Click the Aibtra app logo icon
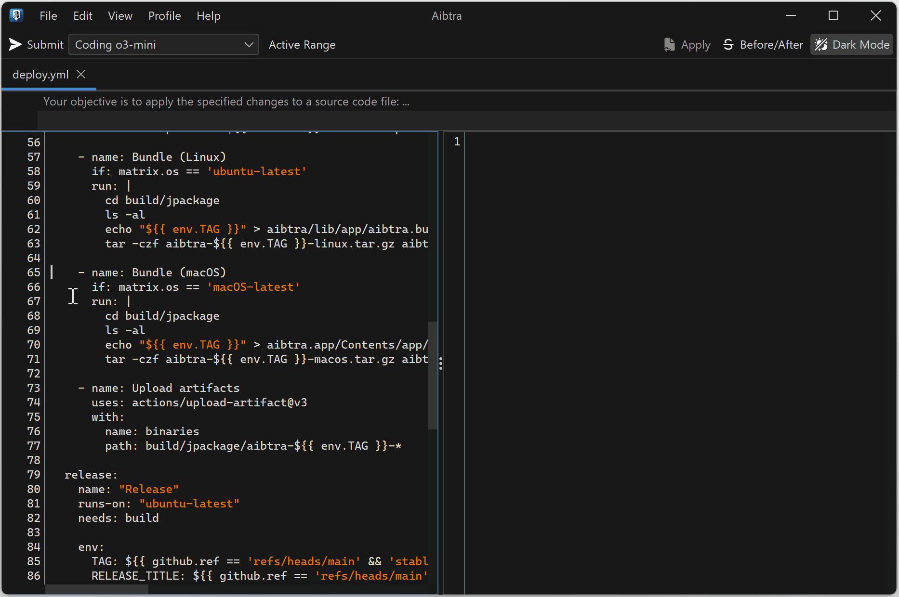The image size is (899, 597). click(16, 15)
